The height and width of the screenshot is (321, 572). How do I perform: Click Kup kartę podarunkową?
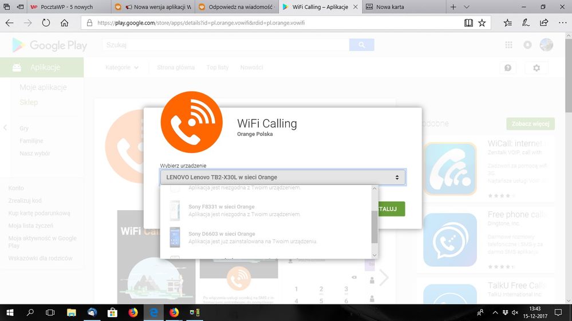(39, 213)
